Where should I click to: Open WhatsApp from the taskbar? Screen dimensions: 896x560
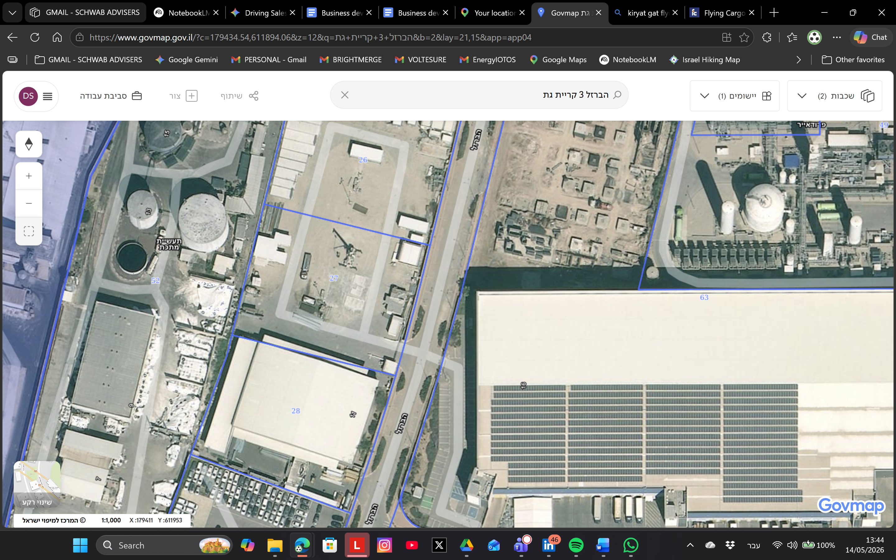[631, 545]
